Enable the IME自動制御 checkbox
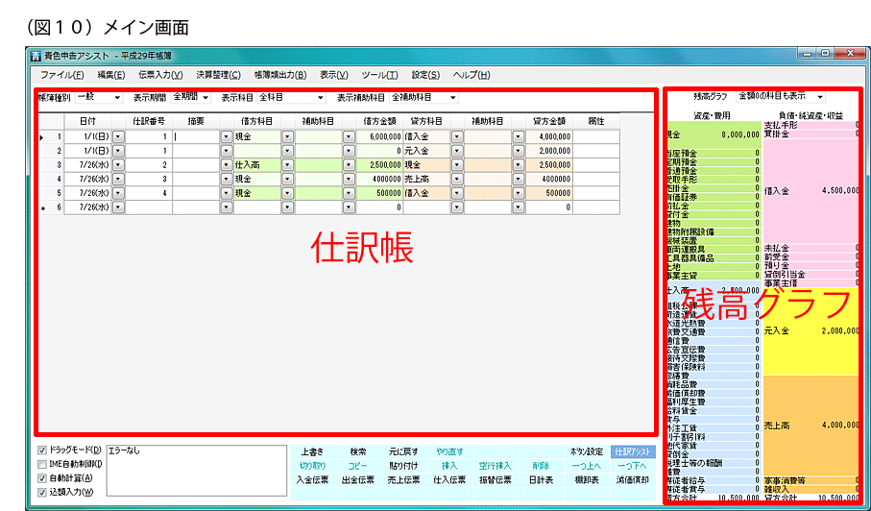Screen dimensions: 871x511 [41, 464]
